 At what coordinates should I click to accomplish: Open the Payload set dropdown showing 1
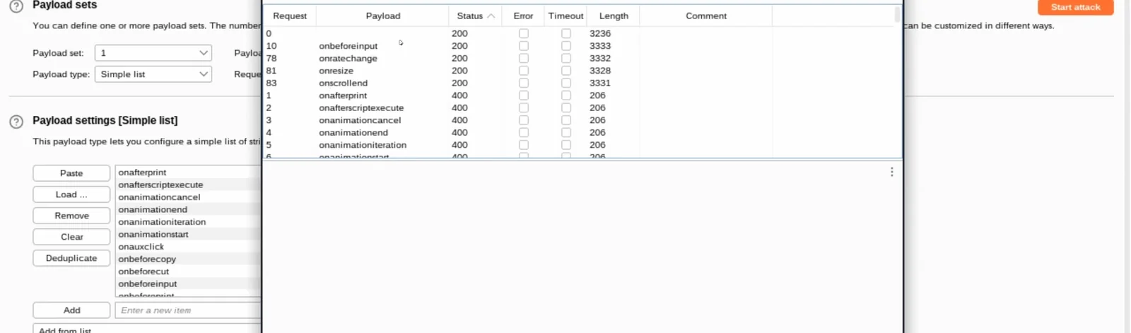tap(153, 53)
